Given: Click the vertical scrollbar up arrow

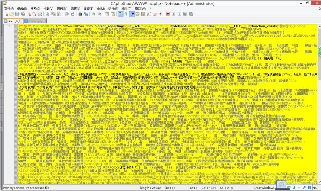Looking at the screenshot, I should point(319,26).
